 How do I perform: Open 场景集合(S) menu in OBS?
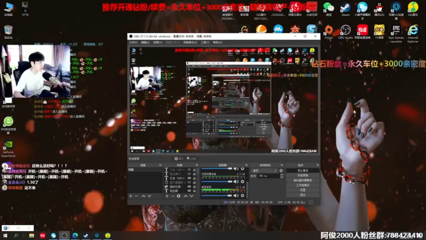click(x=190, y=43)
